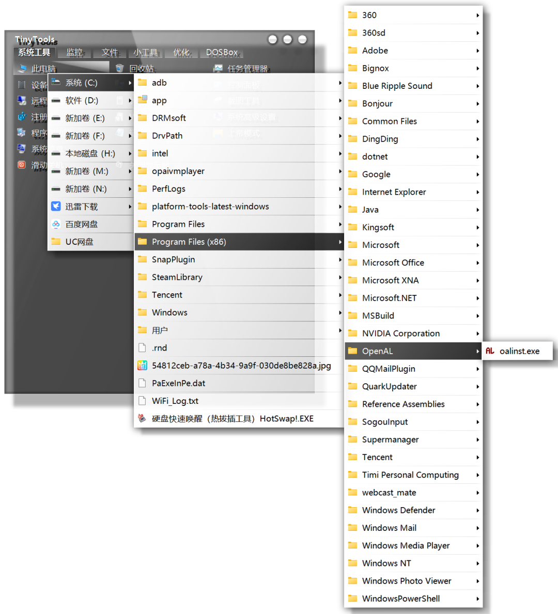
Task: Click the SogouInput folder icon
Action: click(x=353, y=421)
